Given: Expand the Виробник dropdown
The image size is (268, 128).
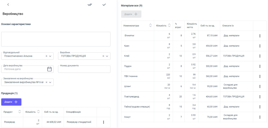Looking at the screenshot, I should click(107, 56).
